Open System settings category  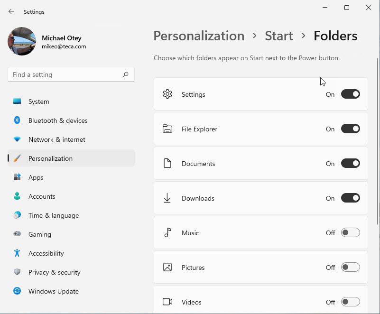tap(71, 102)
